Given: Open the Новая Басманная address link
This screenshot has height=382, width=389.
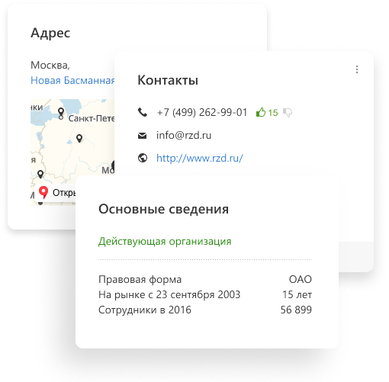Looking at the screenshot, I should click(x=72, y=80).
